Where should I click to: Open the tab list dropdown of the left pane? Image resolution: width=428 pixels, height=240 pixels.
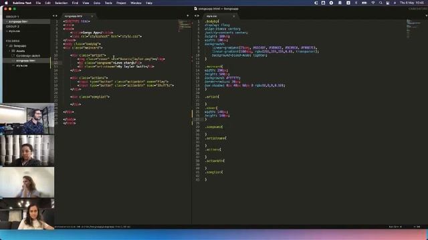click(x=187, y=16)
